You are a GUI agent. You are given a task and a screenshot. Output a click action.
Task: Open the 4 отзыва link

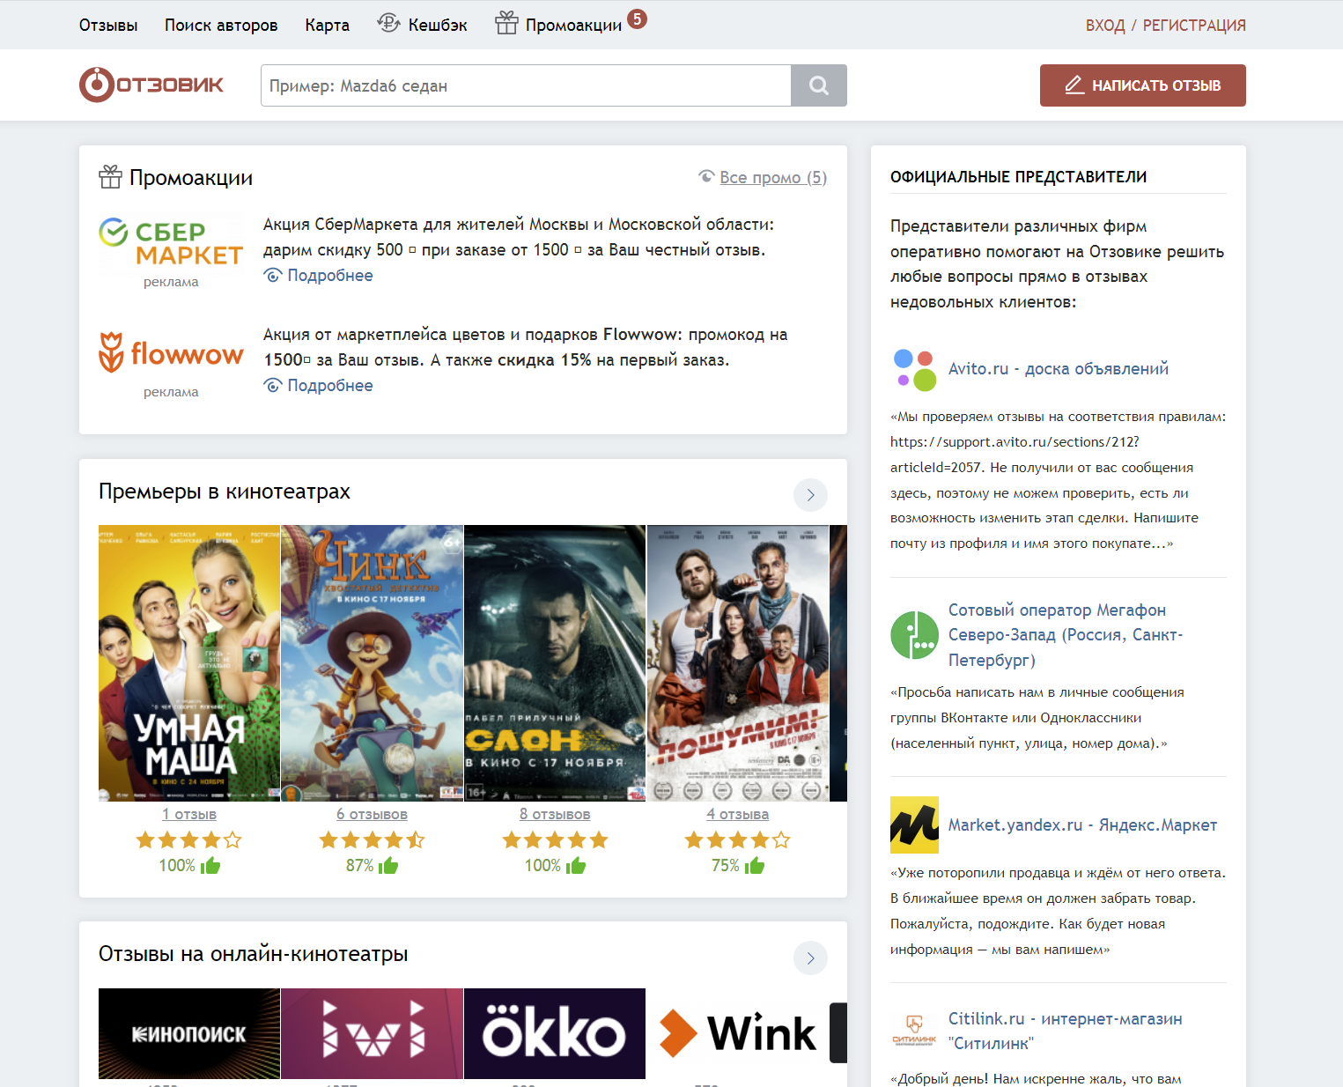coord(738,814)
